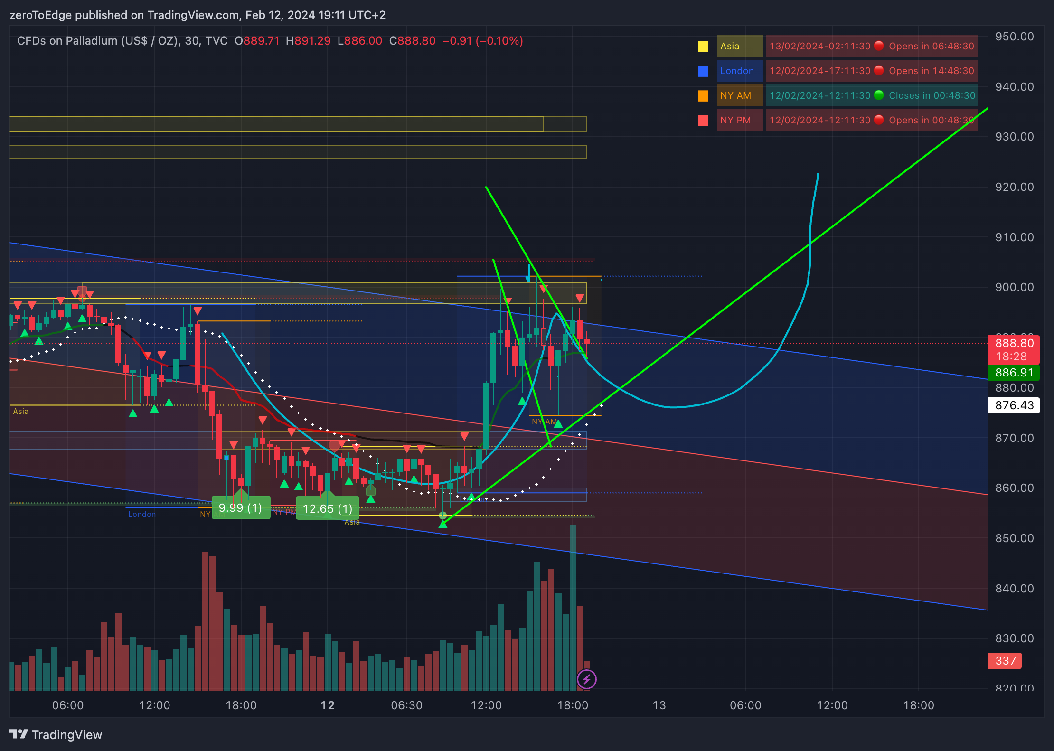Click the green 886.91 price label
Image resolution: width=1054 pixels, height=751 pixels.
[1014, 373]
